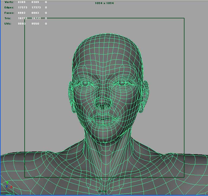Click the first 8389 verts count value
The width and height of the screenshot is (208, 196).
click(22, 2)
